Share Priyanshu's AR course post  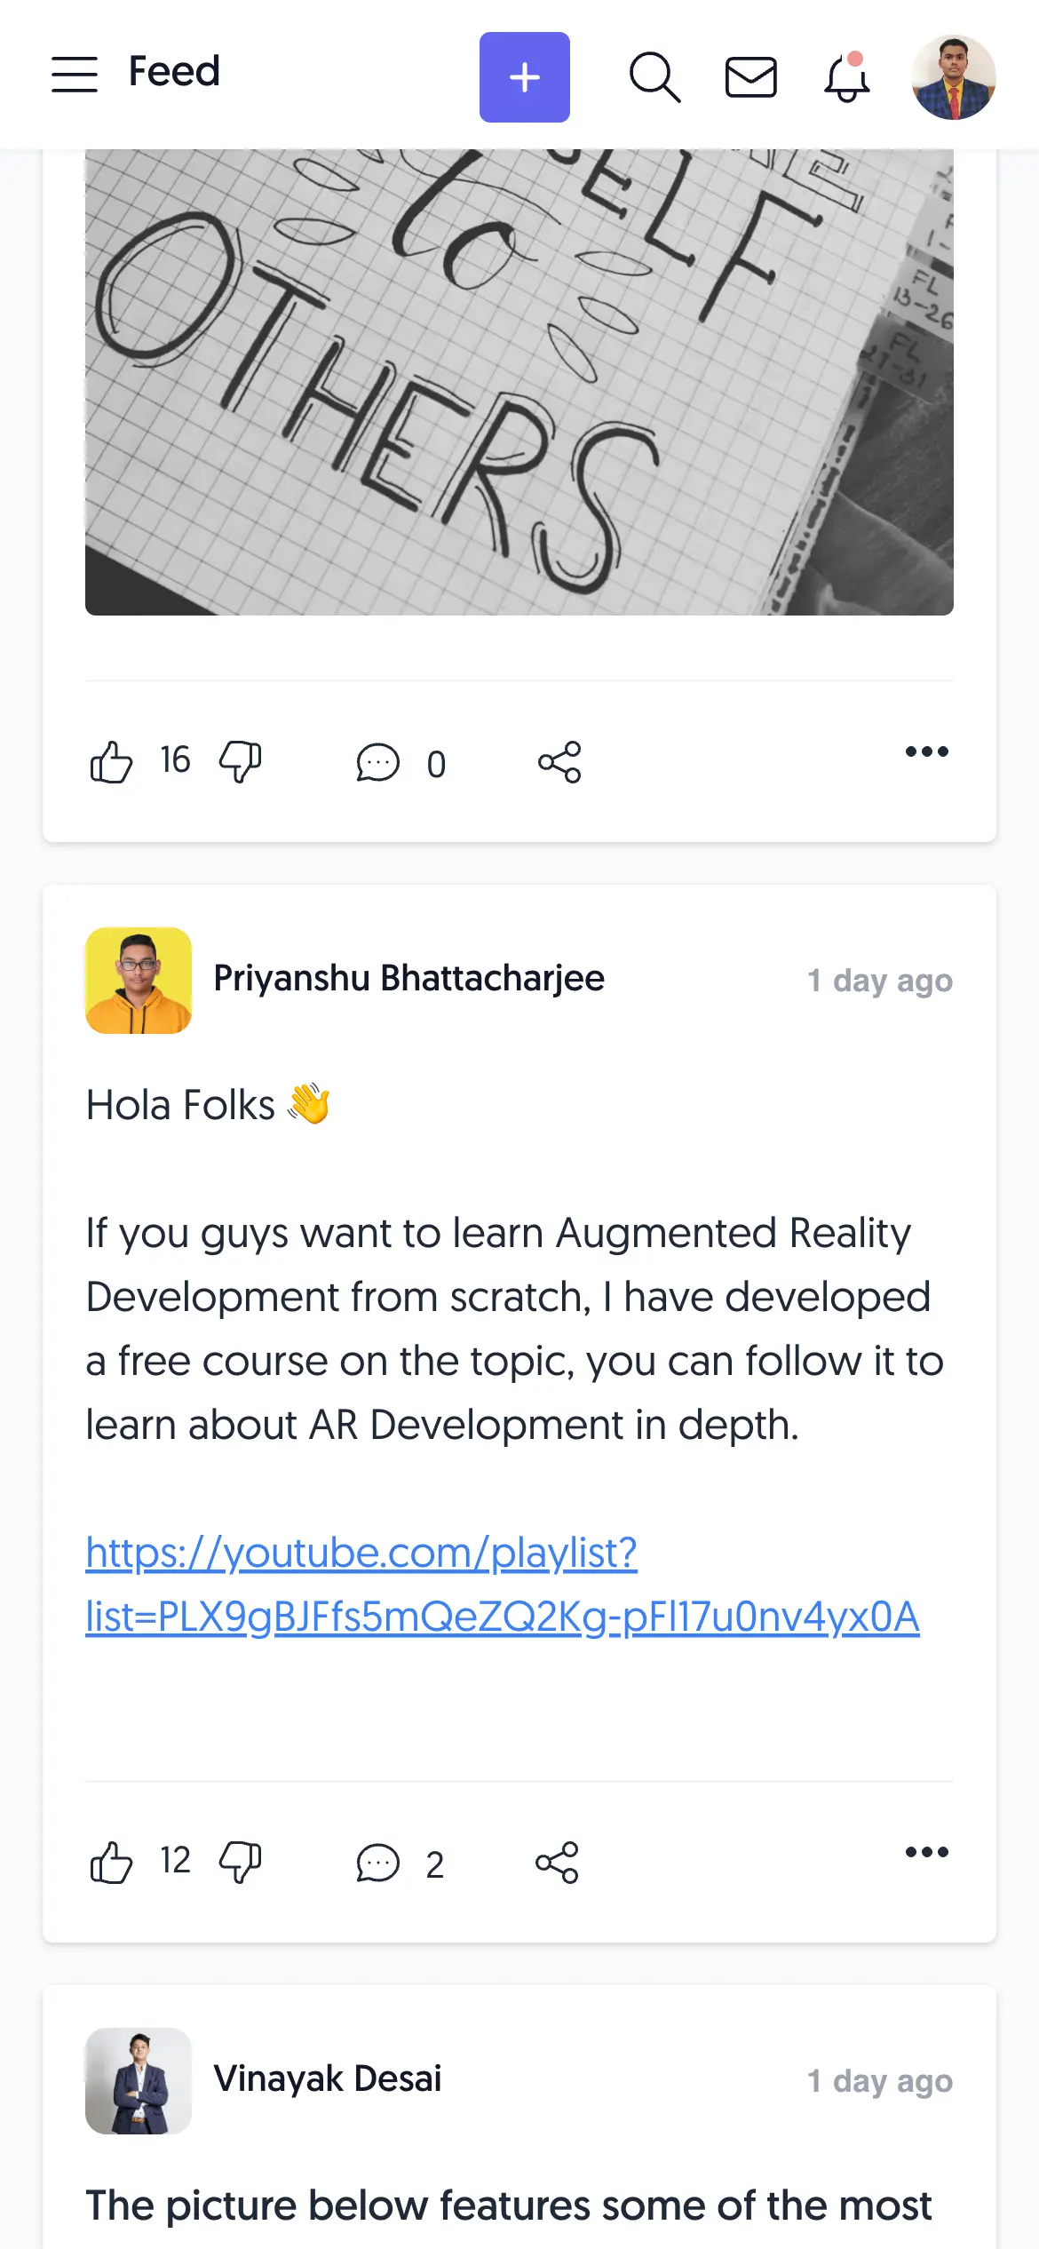(557, 1863)
